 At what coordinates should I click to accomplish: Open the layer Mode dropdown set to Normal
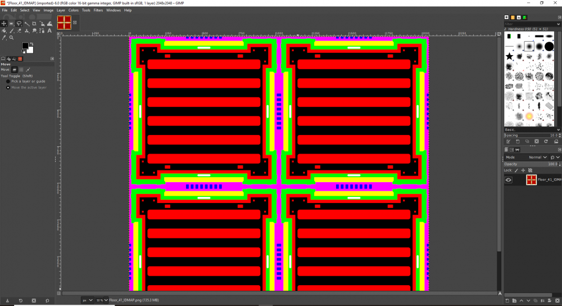coord(537,157)
